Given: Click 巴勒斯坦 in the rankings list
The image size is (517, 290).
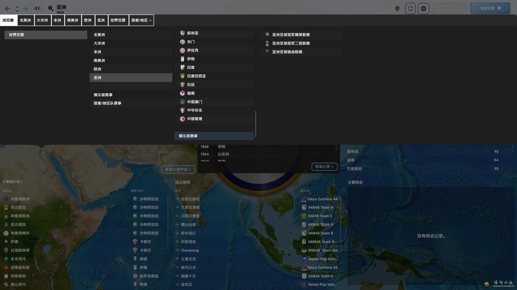Looking at the screenshot, I should [354, 169].
